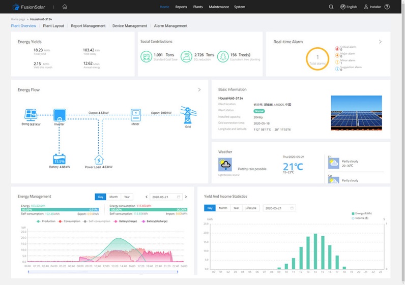The height and width of the screenshot is (285, 405).
Task: Click the right handle of chart range slider
Action: [x=178, y=272]
